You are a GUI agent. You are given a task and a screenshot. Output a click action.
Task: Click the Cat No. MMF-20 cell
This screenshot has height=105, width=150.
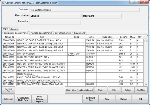click(107, 40)
